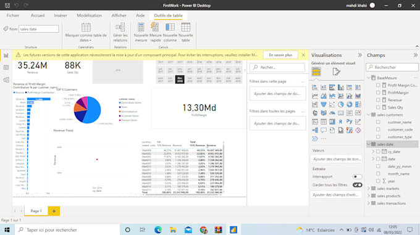Check the custmer_name field checkbox
This screenshot has height=235, width=420.
click(x=378, y=122)
